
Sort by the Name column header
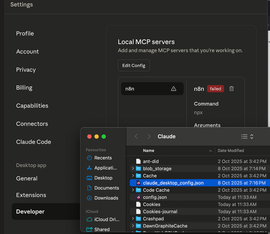[149, 151]
